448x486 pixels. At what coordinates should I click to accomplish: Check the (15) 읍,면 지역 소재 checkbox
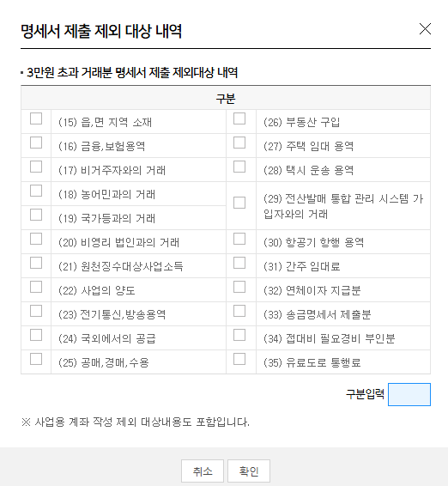[x=36, y=118]
